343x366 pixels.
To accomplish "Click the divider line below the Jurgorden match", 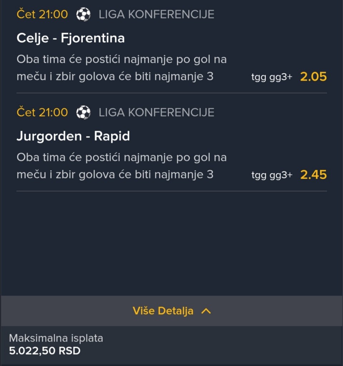I will [x=171, y=191].
